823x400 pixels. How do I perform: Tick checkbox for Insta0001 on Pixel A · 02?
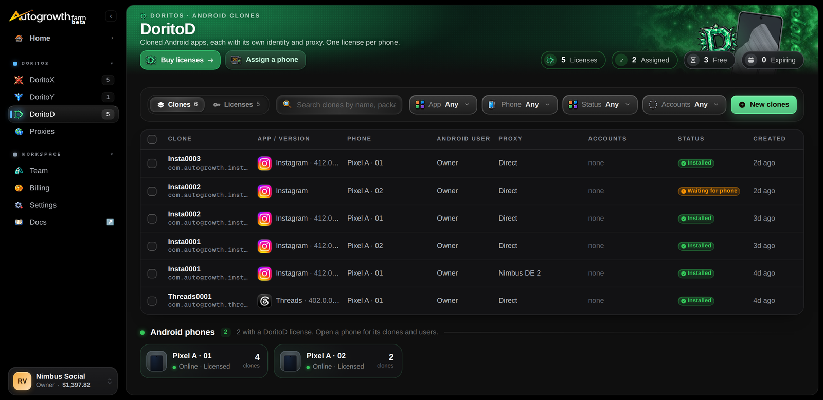click(152, 246)
